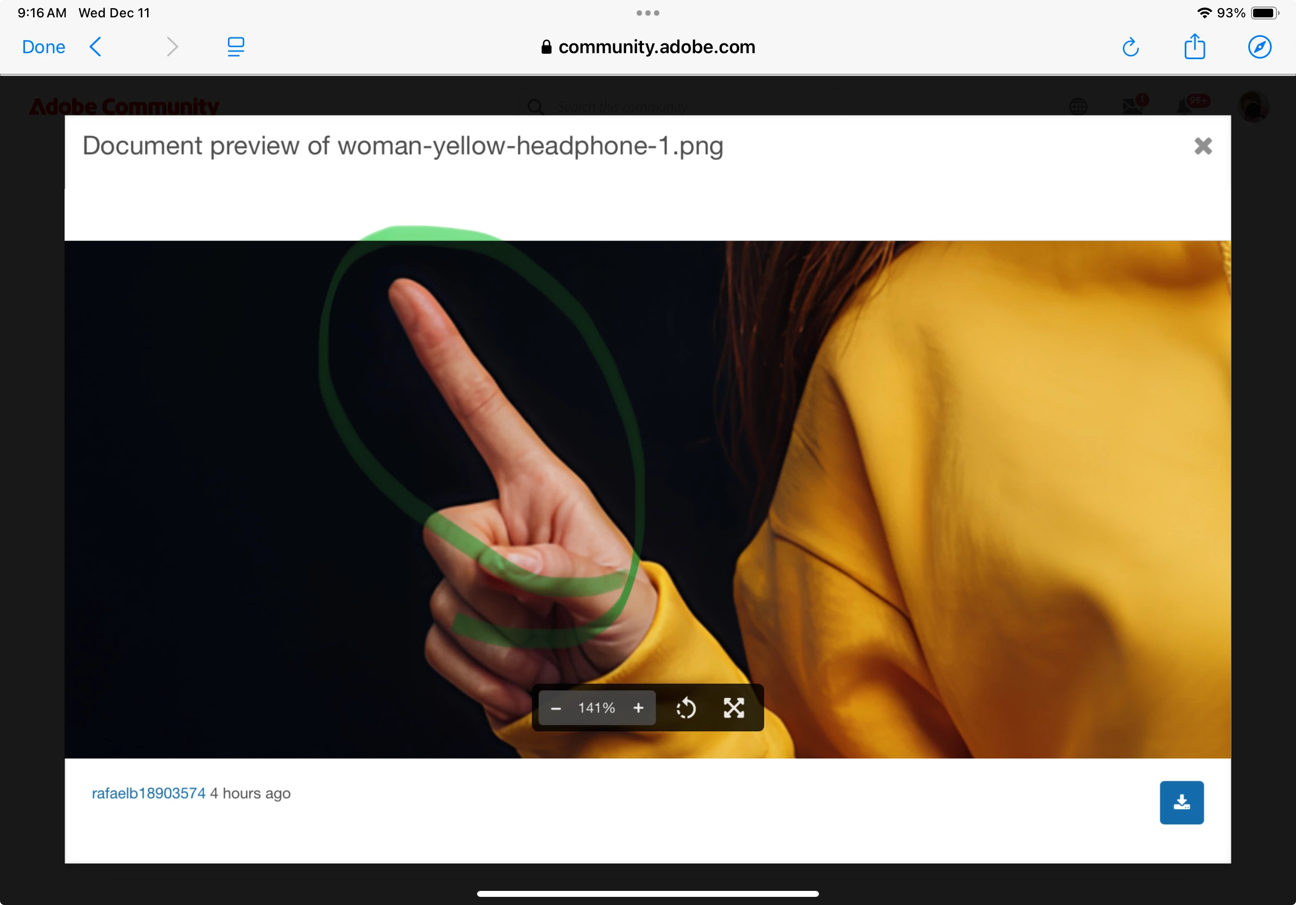The height and width of the screenshot is (905, 1296).
Task: Download woman-yellow-headphone-1.png
Action: (x=1181, y=802)
